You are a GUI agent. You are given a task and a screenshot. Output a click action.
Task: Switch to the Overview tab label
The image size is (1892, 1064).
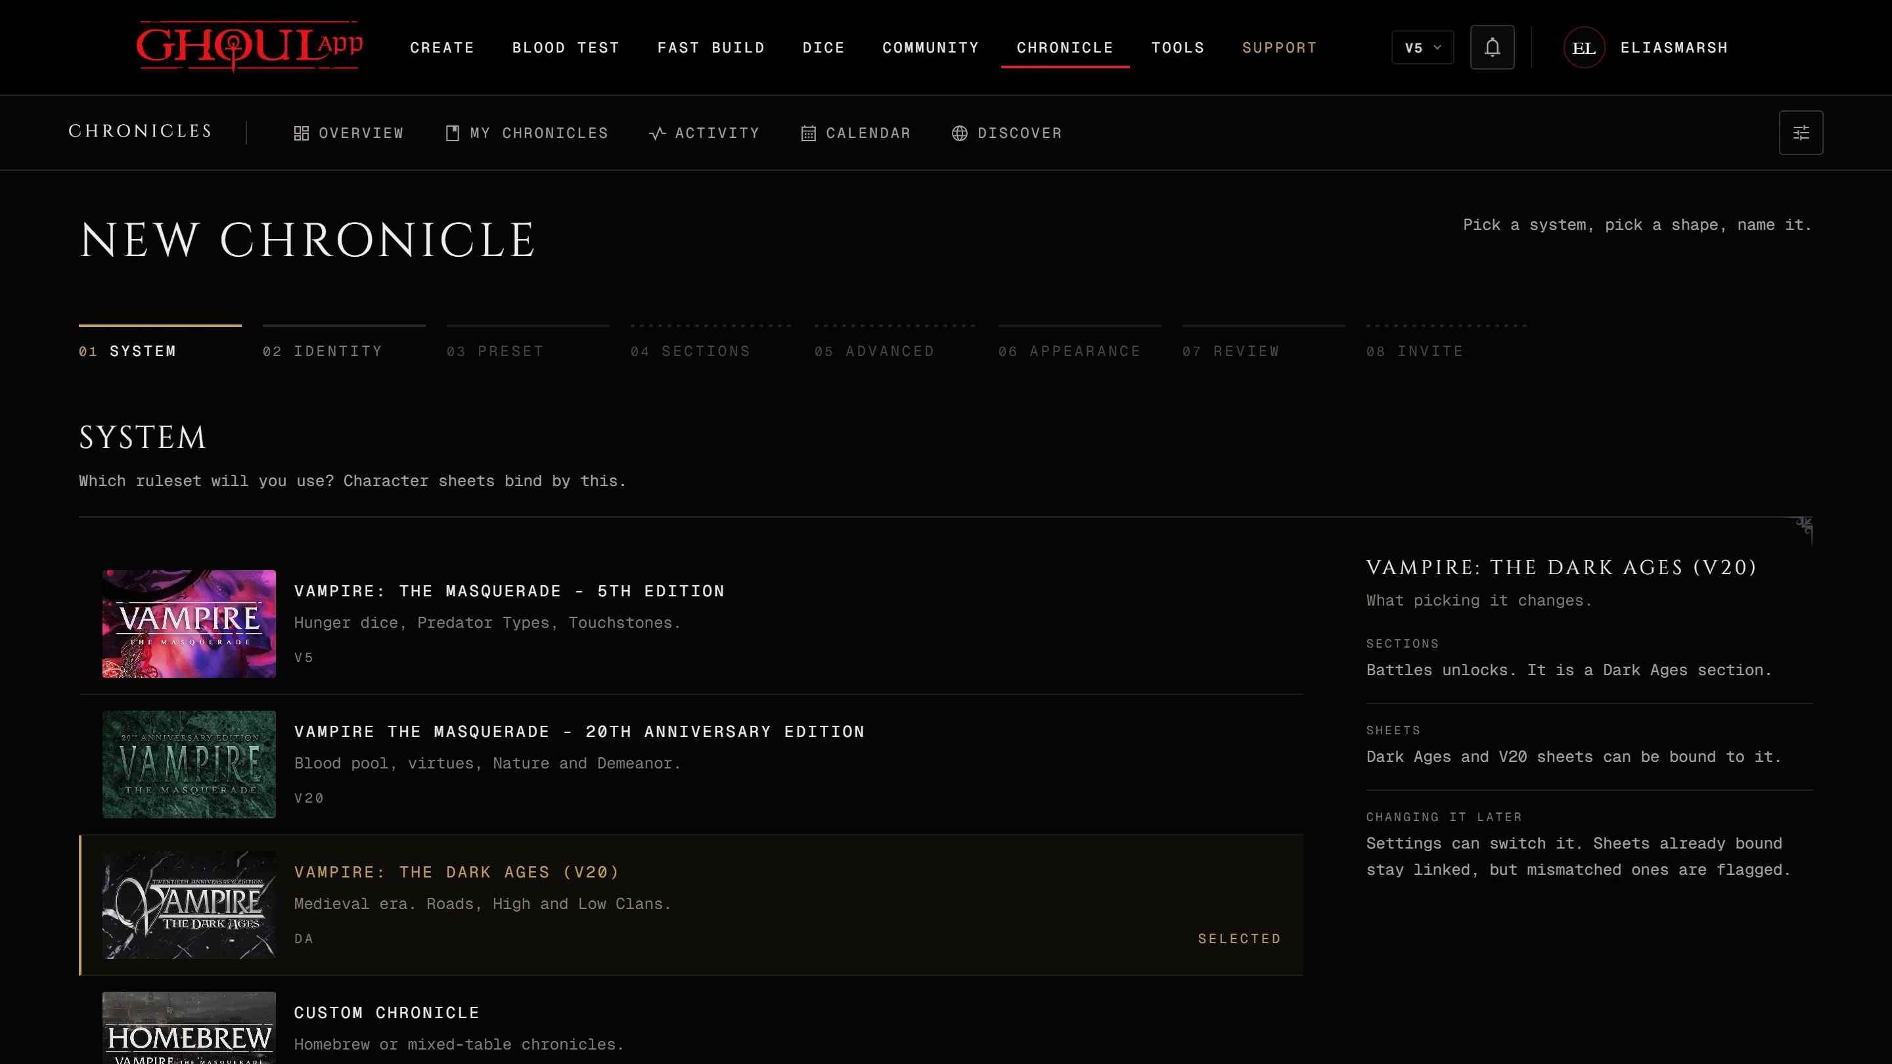[x=361, y=133]
